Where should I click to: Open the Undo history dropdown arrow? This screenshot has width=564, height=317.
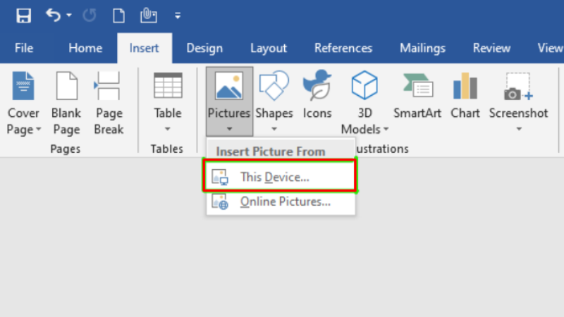click(69, 15)
